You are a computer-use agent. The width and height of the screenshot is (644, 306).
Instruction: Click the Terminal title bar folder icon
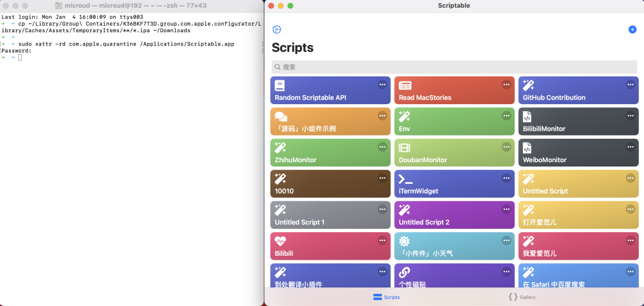[59, 6]
